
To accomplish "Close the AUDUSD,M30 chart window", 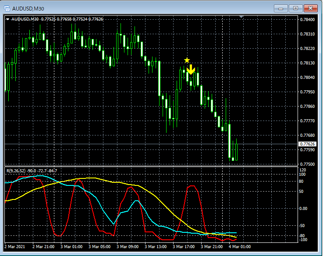I will (310, 8).
